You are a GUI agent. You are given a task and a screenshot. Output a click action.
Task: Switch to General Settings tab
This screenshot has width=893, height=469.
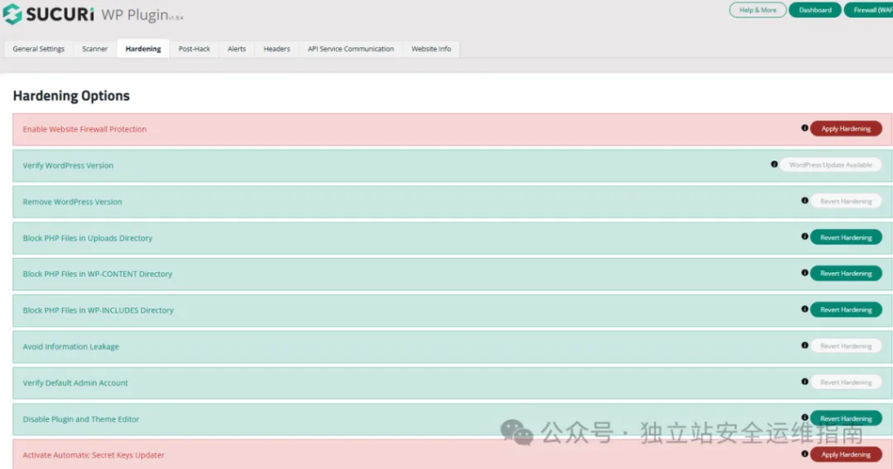pyautogui.click(x=38, y=49)
